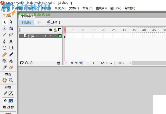
Task: Open the 编辑(E) menu
Action: tap(20, 8)
